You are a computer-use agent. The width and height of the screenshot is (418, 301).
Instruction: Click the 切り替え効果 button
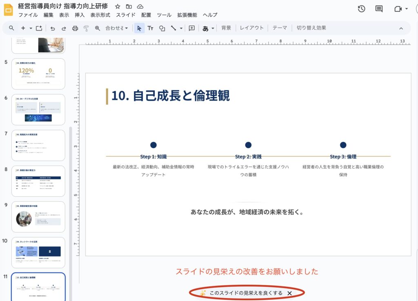pos(311,28)
